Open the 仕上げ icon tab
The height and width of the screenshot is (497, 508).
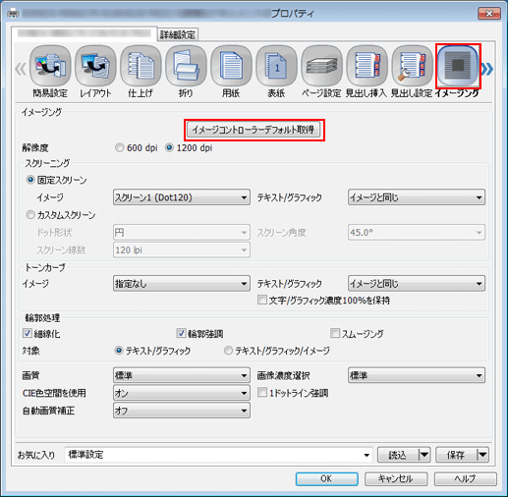pyautogui.click(x=141, y=72)
